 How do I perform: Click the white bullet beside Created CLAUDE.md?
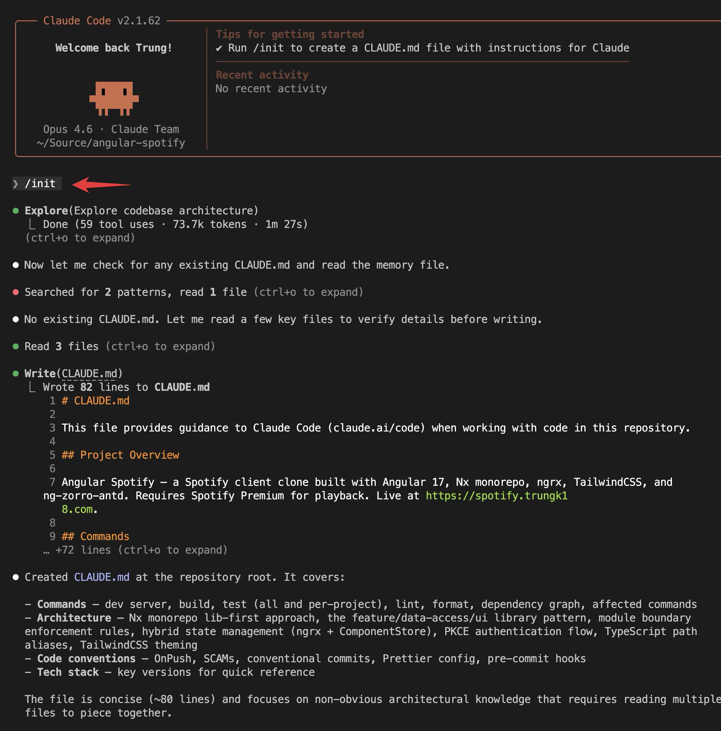point(15,577)
